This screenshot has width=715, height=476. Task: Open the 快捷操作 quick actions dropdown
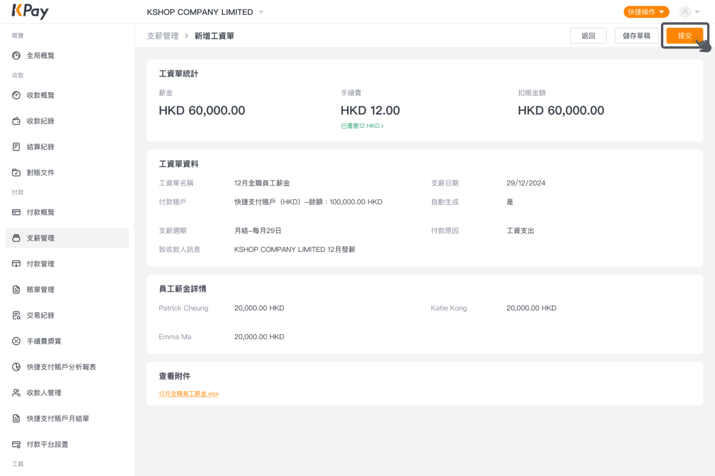tap(646, 12)
